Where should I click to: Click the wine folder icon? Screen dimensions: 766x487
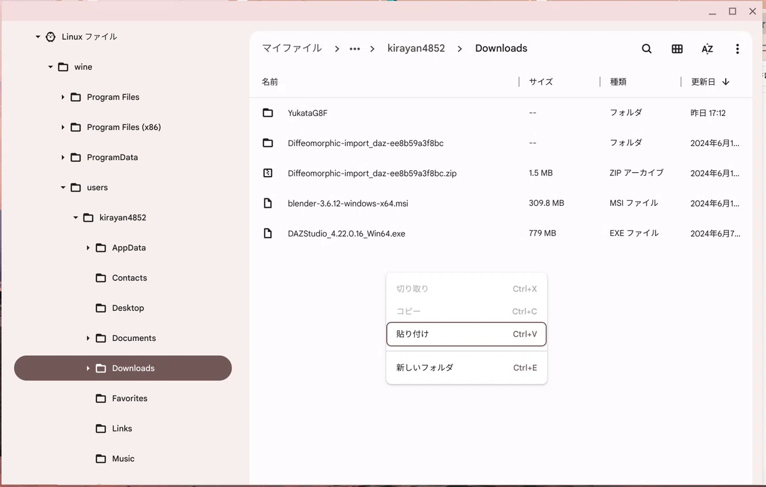pyautogui.click(x=63, y=67)
